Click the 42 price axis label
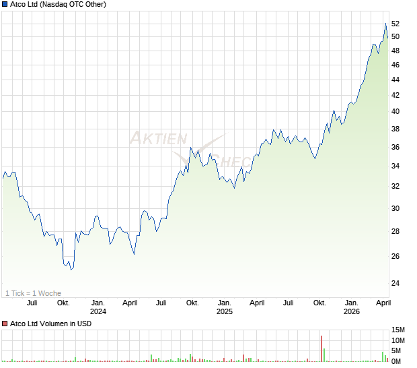The width and height of the screenshot is (417, 368). point(395,95)
